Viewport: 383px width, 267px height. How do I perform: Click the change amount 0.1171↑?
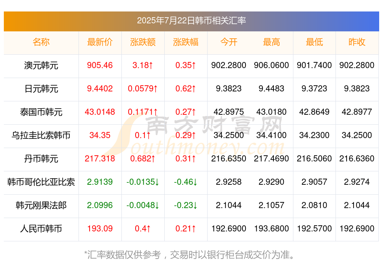(x=142, y=112)
